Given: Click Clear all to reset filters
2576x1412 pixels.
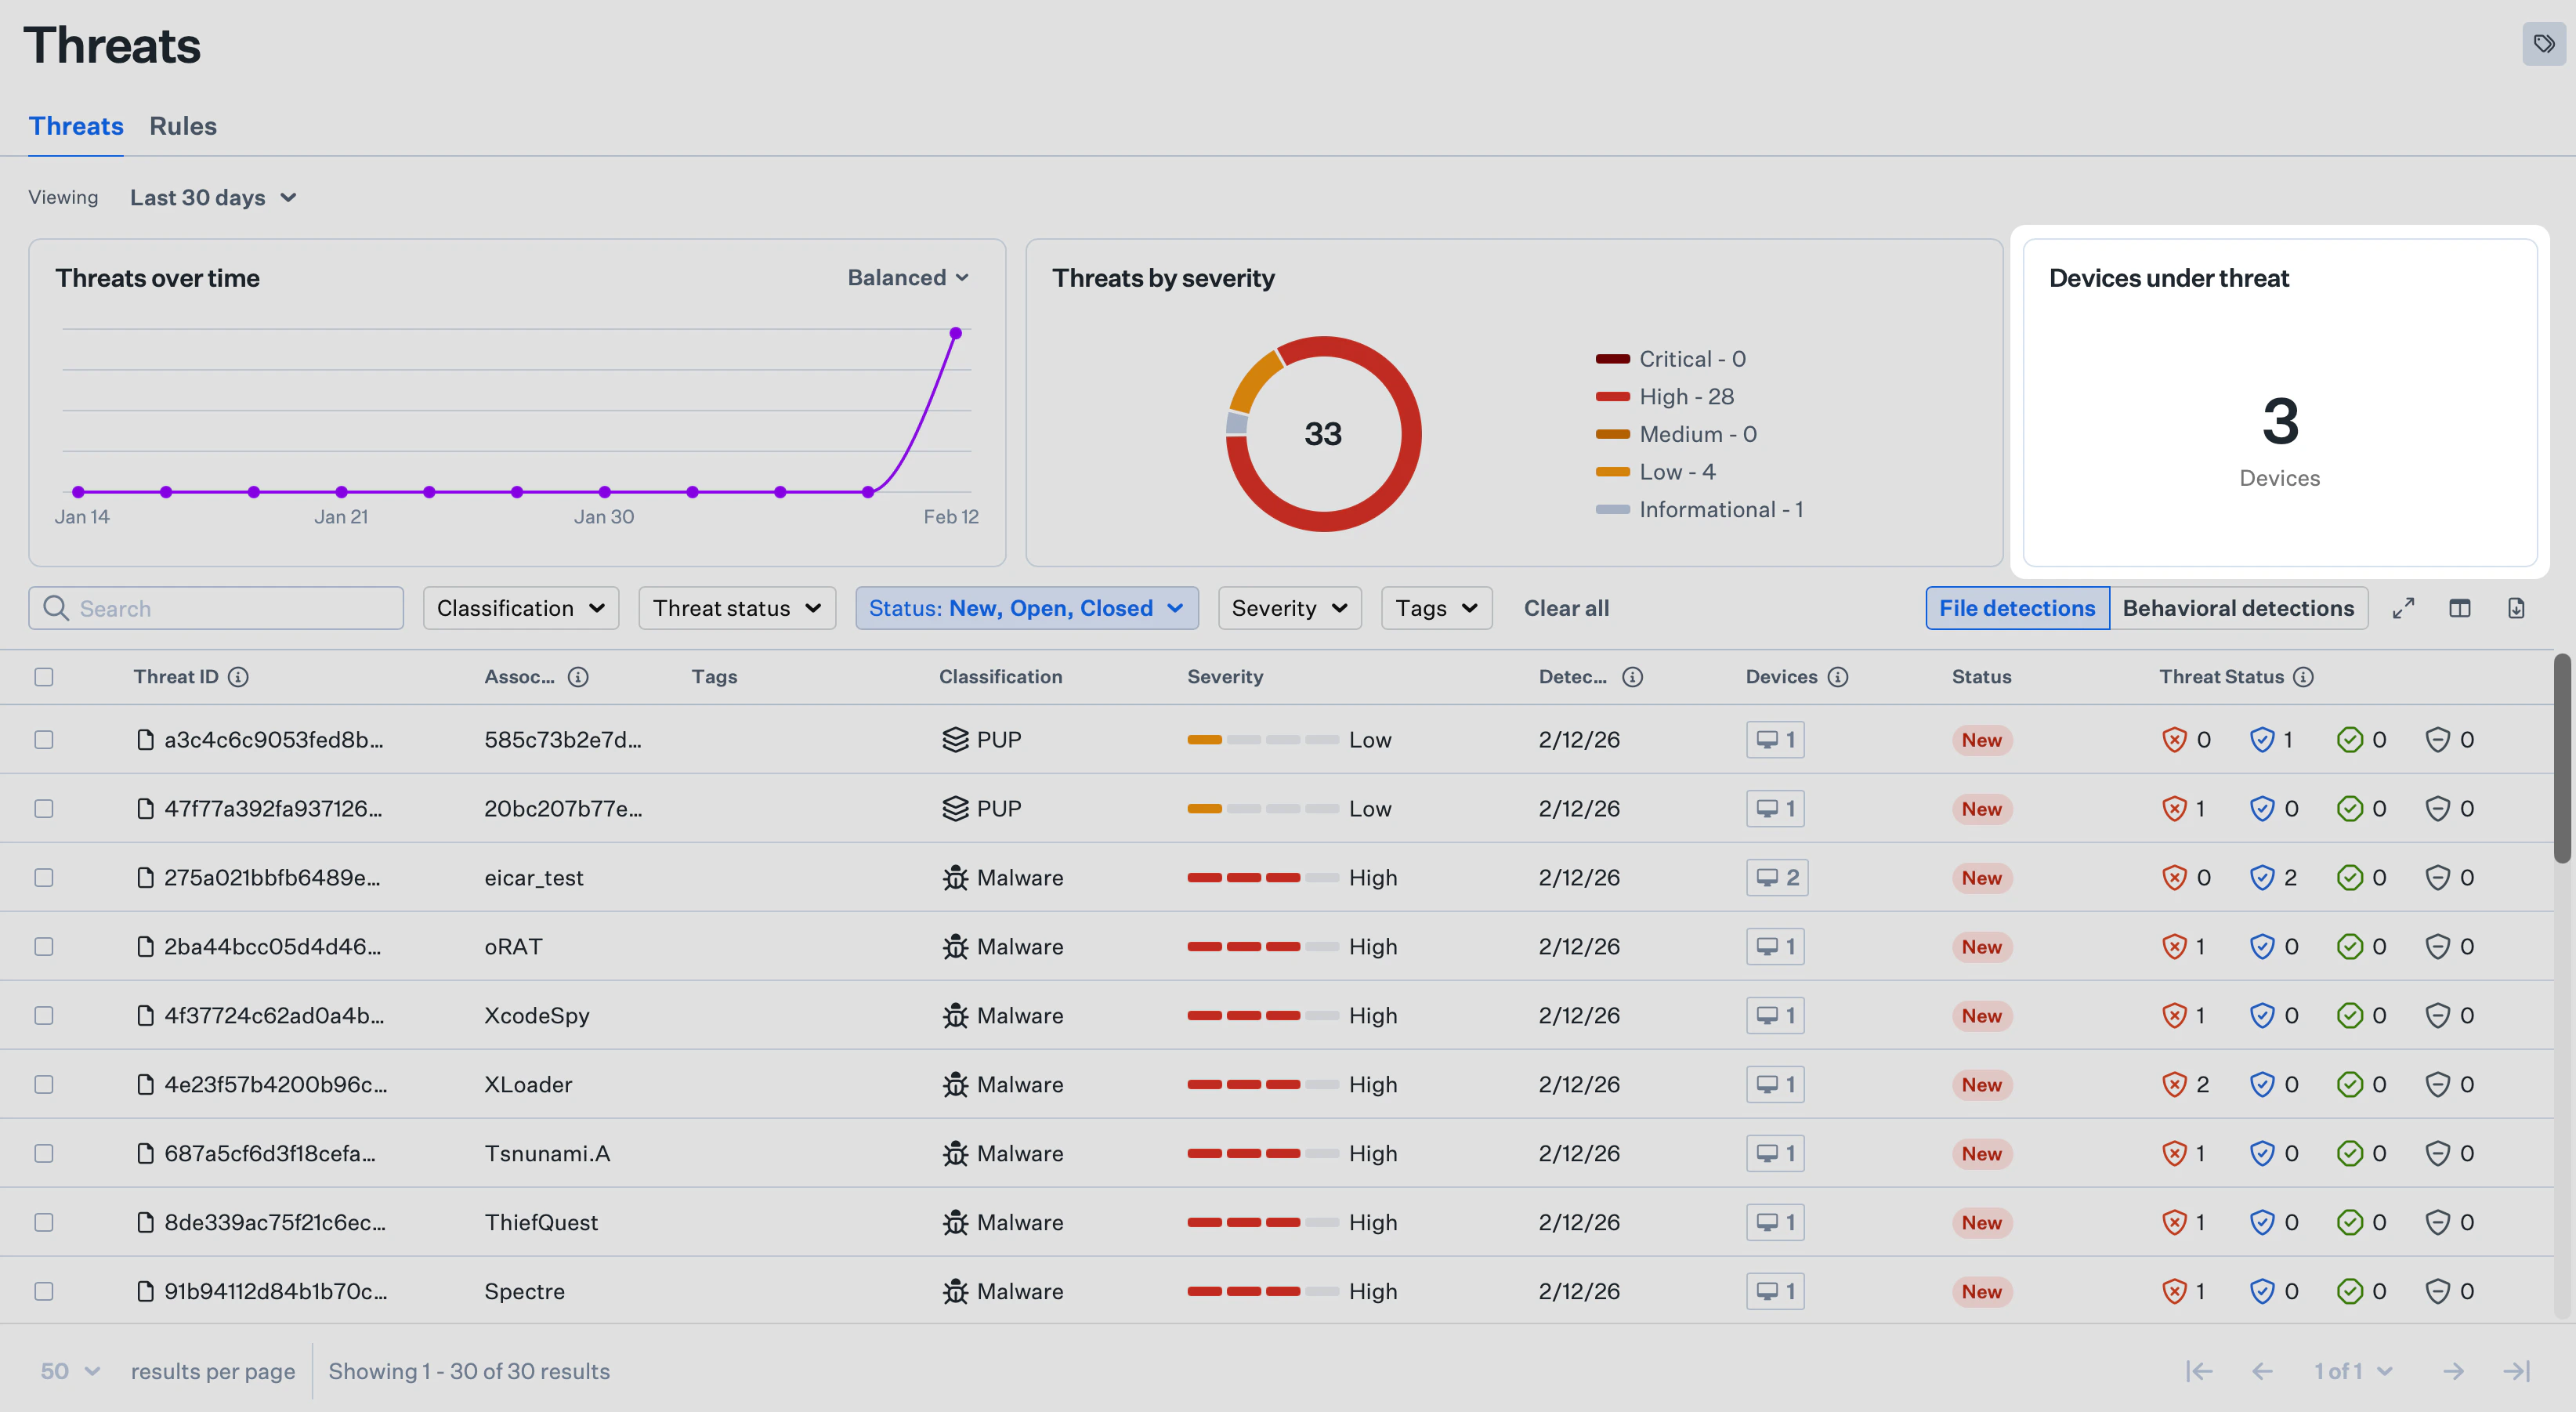Looking at the screenshot, I should click(x=1565, y=607).
